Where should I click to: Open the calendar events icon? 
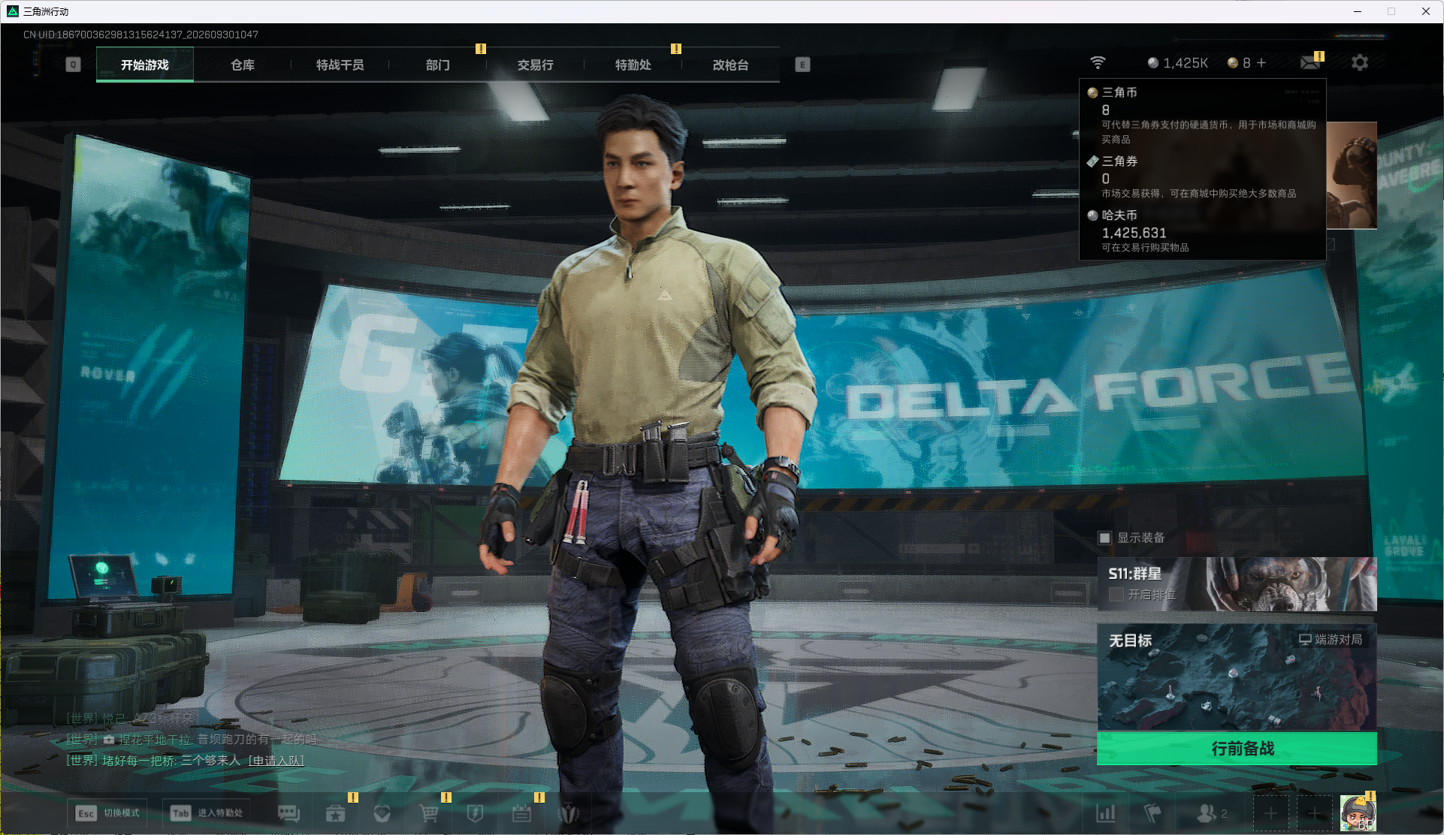click(x=521, y=813)
